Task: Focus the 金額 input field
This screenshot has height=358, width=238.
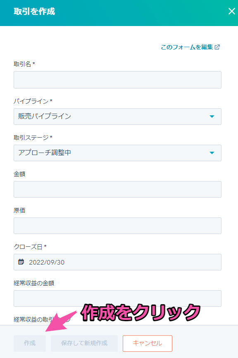Action: click(x=117, y=189)
